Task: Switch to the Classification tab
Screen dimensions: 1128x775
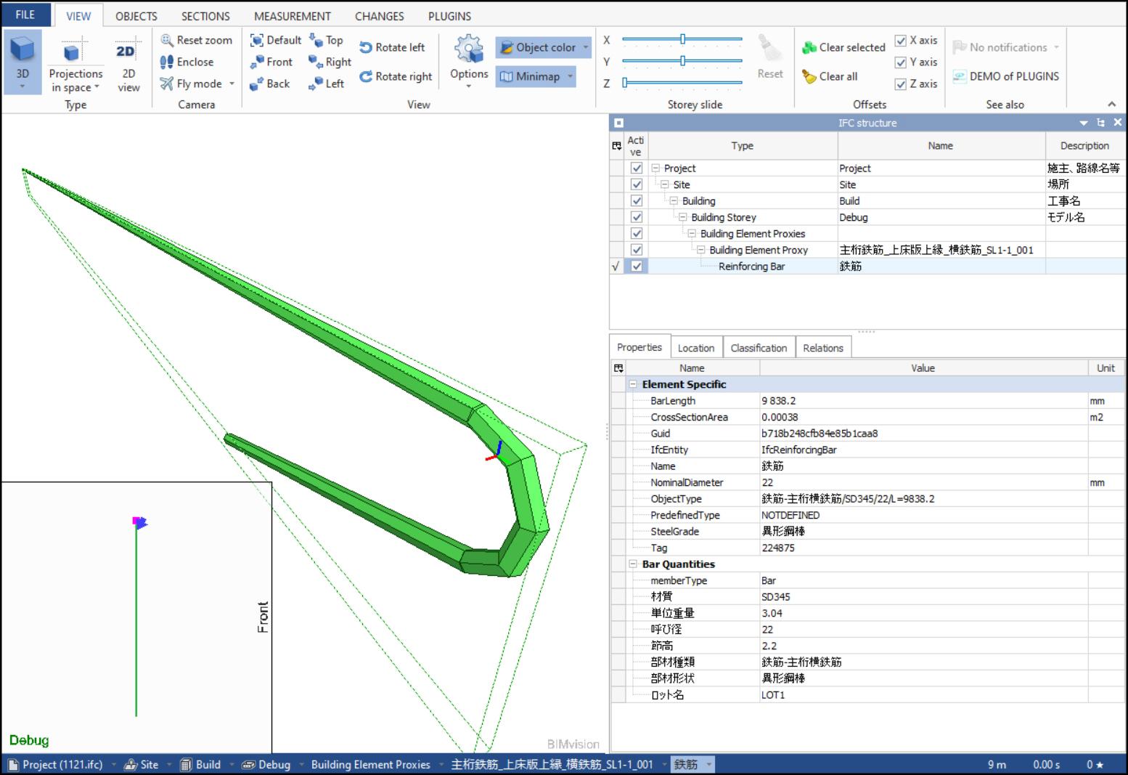Action: click(759, 348)
